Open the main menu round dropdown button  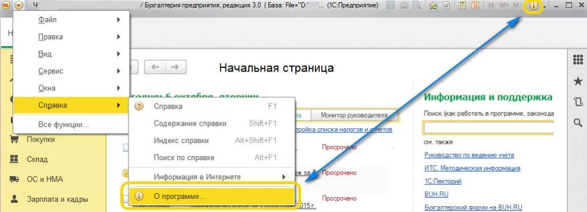click(x=19, y=5)
